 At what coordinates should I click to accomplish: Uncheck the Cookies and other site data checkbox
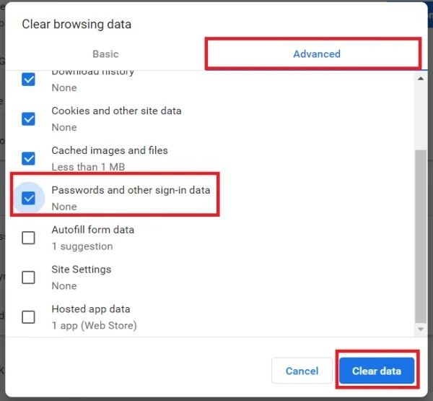pyautogui.click(x=28, y=118)
